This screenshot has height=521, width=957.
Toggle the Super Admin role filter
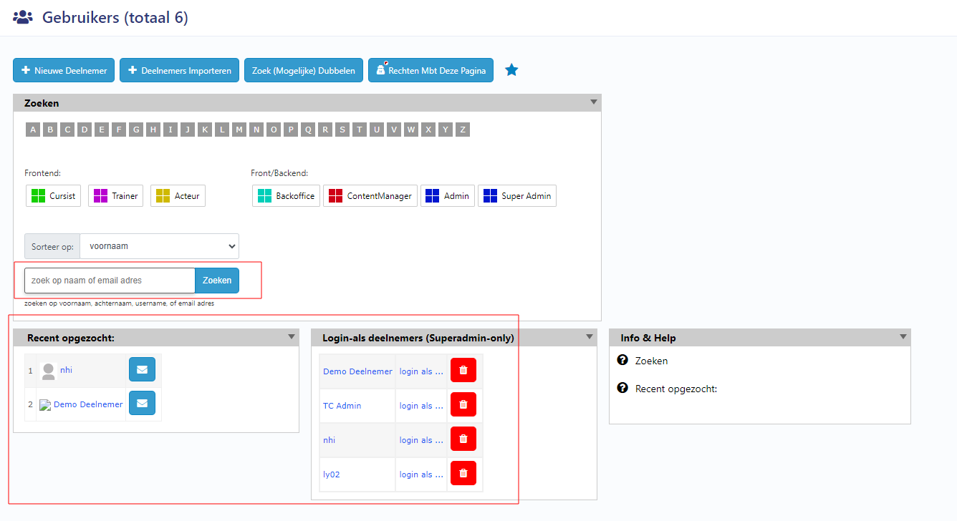tap(517, 196)
